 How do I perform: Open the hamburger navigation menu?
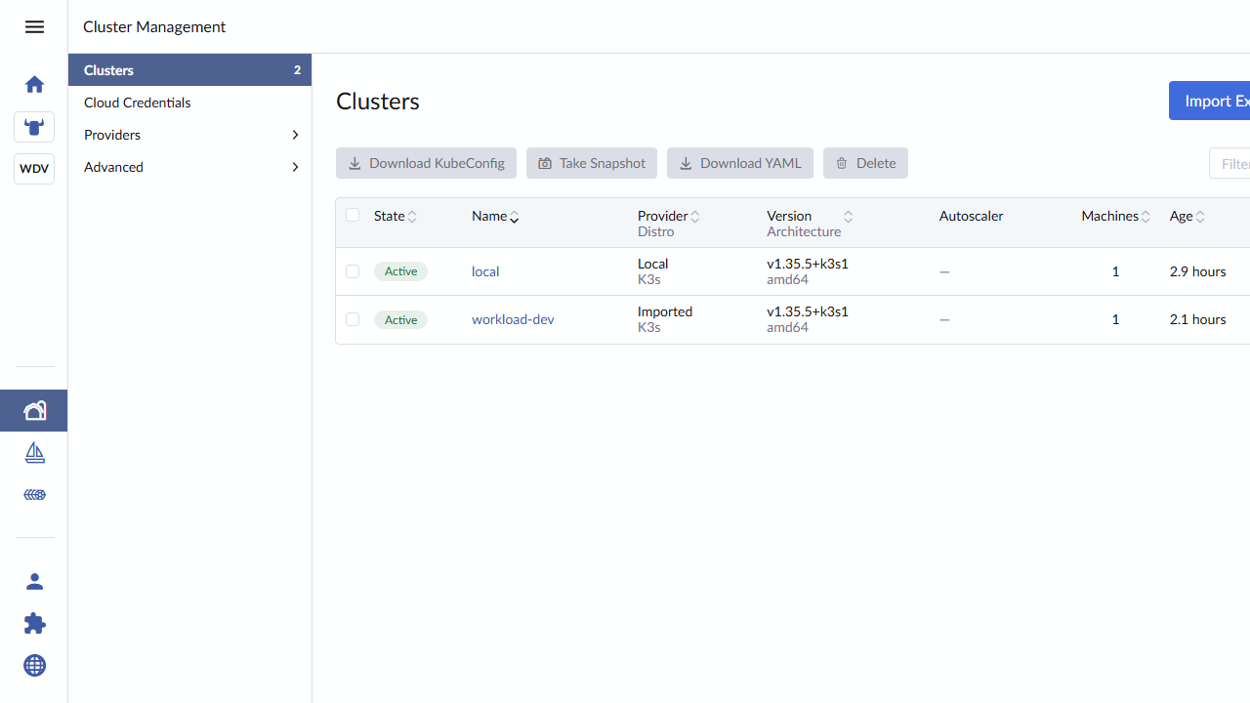pyautogui.click(x=34, y=26)
